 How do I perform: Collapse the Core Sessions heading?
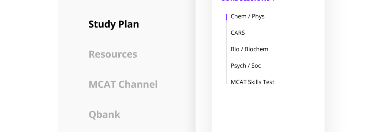pyautogui.click(x=245, y=1)
